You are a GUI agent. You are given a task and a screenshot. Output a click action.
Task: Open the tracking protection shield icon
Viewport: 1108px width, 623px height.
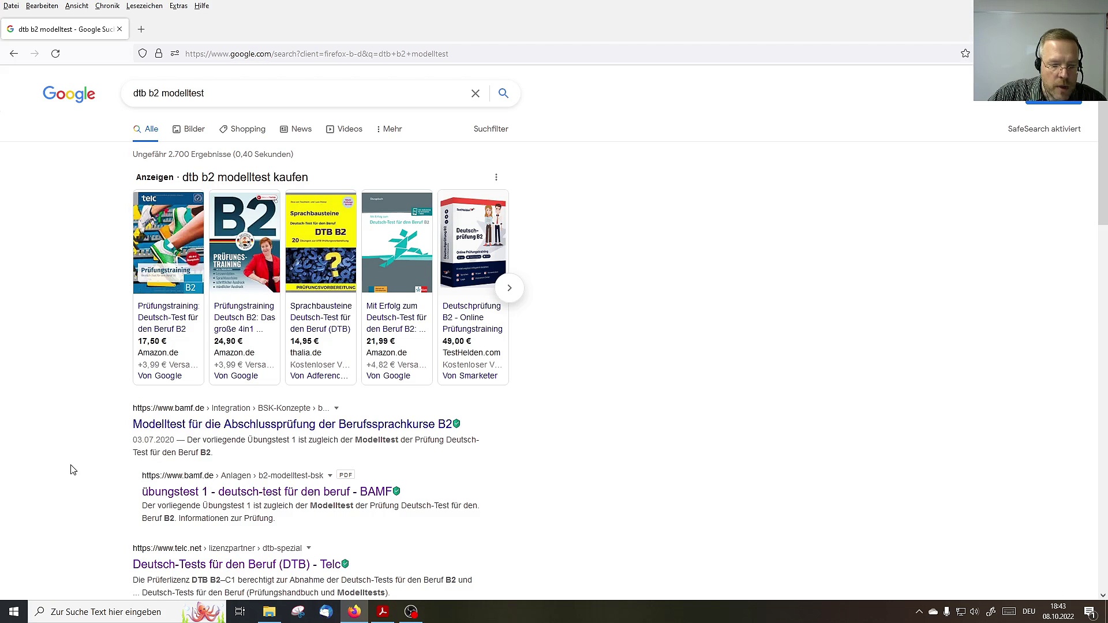click(143, 54)
